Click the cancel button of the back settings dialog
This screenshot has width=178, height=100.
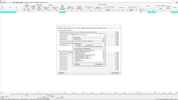click(x=61, y=73)
